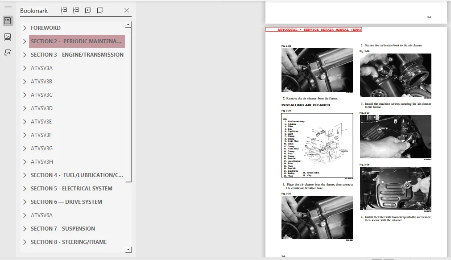Expand all bookmarks icon
The image size is (451, 260).
tap(64, 10)
